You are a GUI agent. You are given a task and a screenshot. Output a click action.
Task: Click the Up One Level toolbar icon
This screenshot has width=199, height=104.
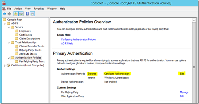tap(16, 14)
